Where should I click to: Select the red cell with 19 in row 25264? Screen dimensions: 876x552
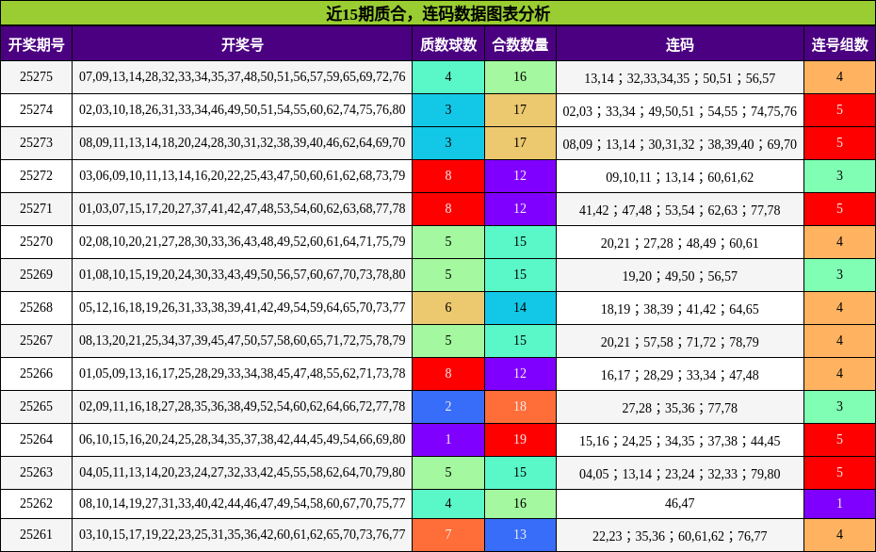pos(520,439)
